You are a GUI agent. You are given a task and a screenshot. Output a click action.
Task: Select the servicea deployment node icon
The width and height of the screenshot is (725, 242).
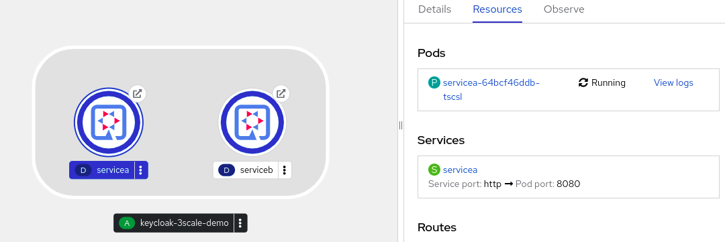(109, 123)
